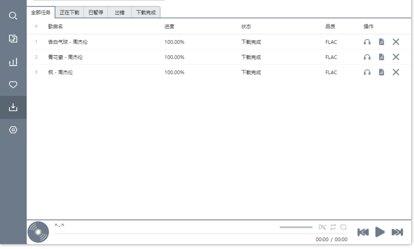Open the song list library icon
The image size is (414, 249).
point(13,39)
